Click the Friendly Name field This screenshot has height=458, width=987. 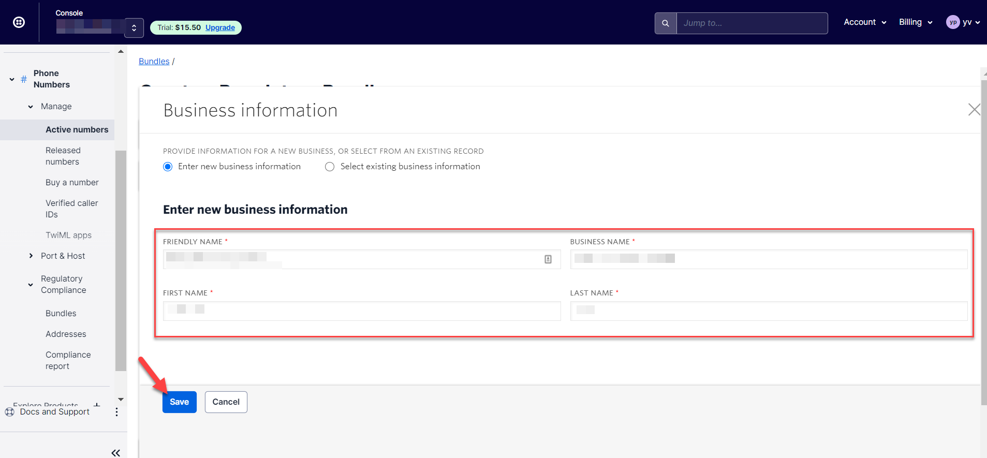tap(362, 259)
